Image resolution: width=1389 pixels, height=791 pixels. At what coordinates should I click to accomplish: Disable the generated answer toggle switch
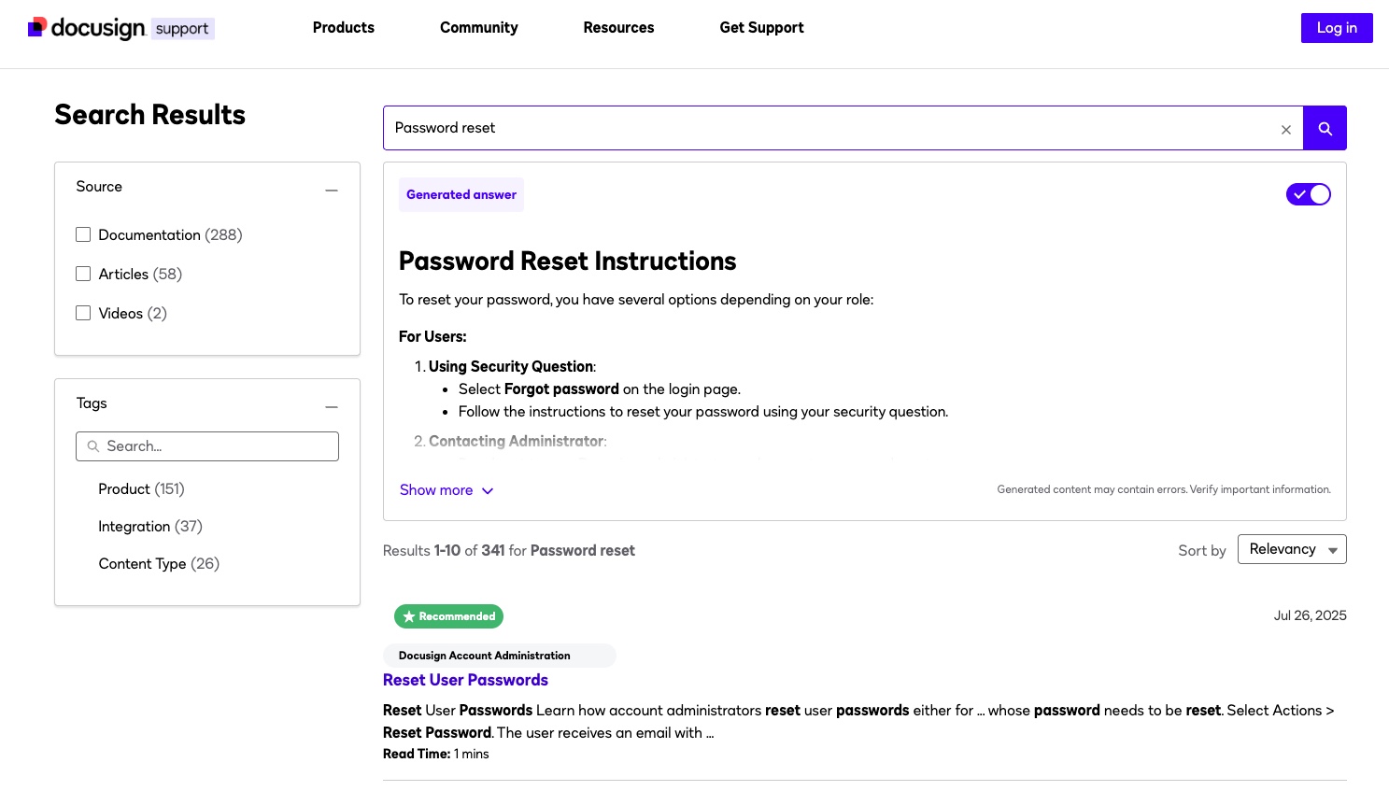pos(1308,194)
